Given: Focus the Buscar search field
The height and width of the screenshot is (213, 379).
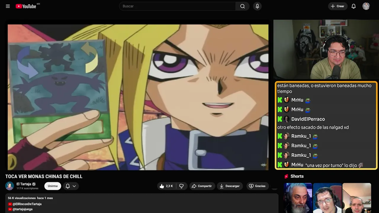Looking at the screenshot, I should pos(177,6).
